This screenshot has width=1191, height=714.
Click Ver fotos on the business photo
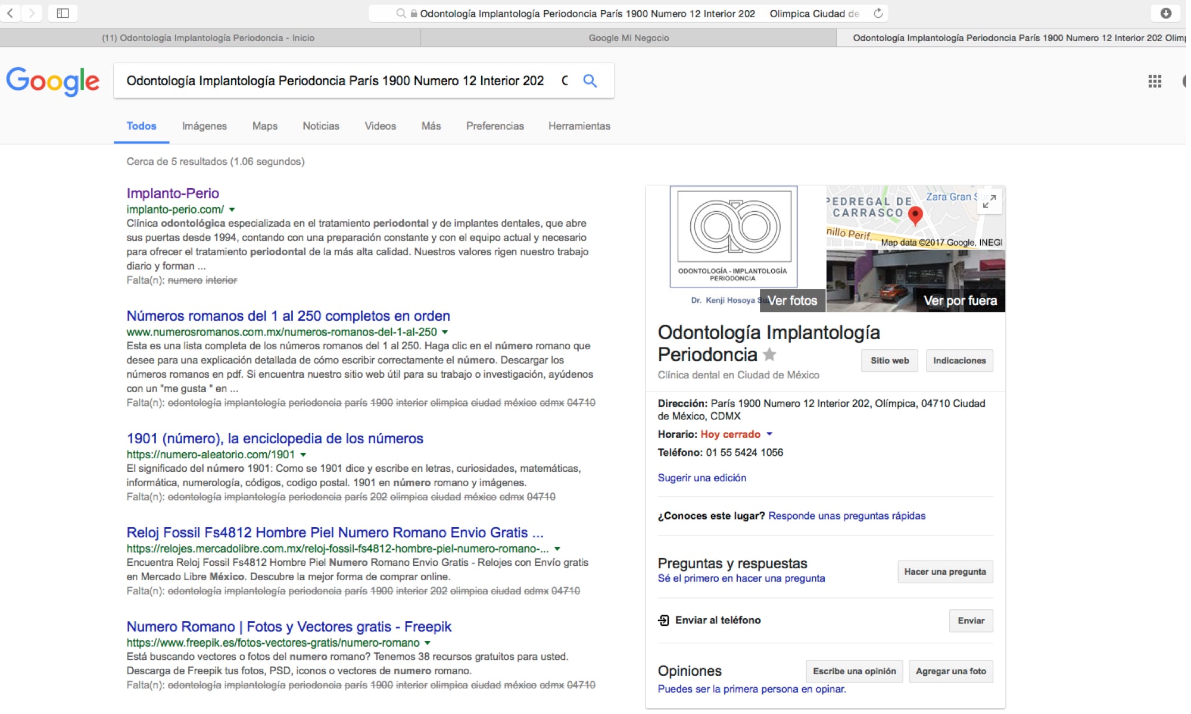coord(792,300)
